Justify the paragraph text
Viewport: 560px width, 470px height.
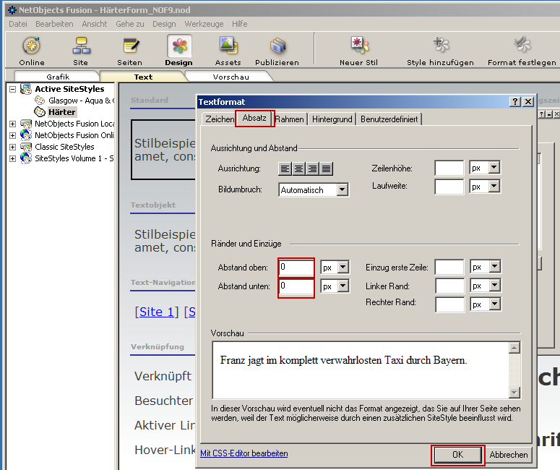pos(327,168)
